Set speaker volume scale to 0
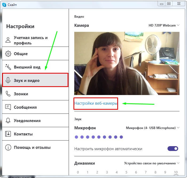Screen dimensions: 187x178 pos(78,172)
